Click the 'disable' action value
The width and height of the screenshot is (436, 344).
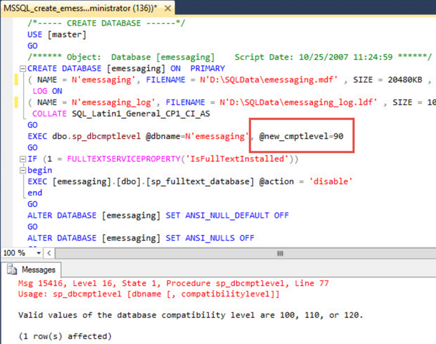click(x=331, y=181)
